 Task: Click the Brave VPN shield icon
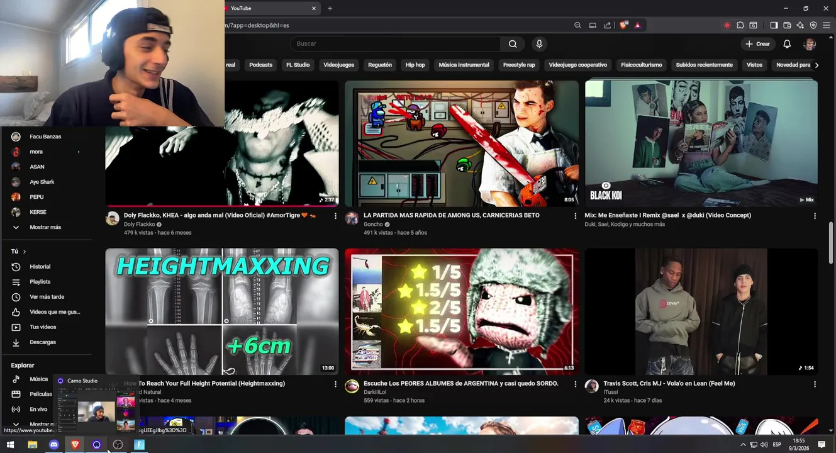(813, 25)
